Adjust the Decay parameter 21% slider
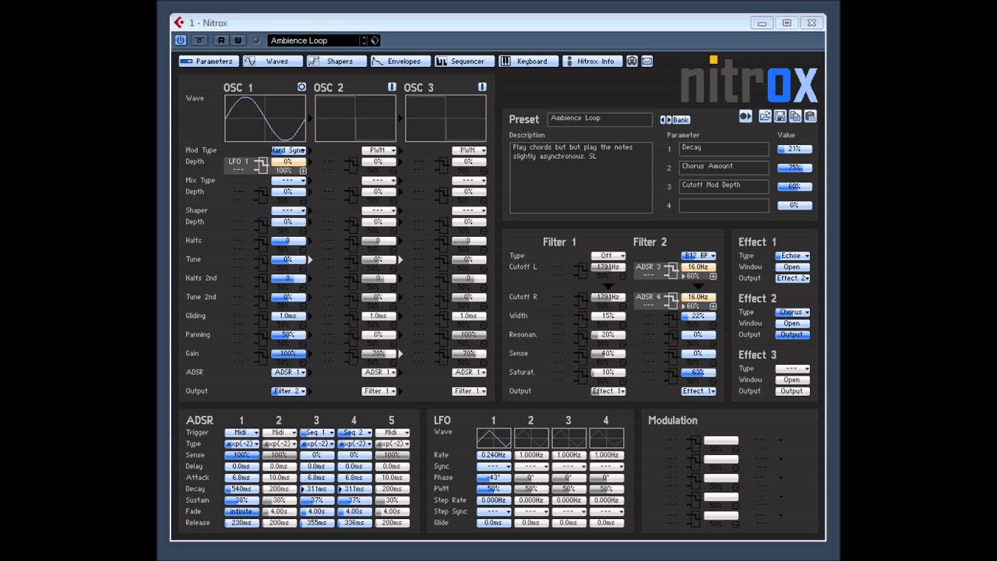 click(x=794, y=149)
